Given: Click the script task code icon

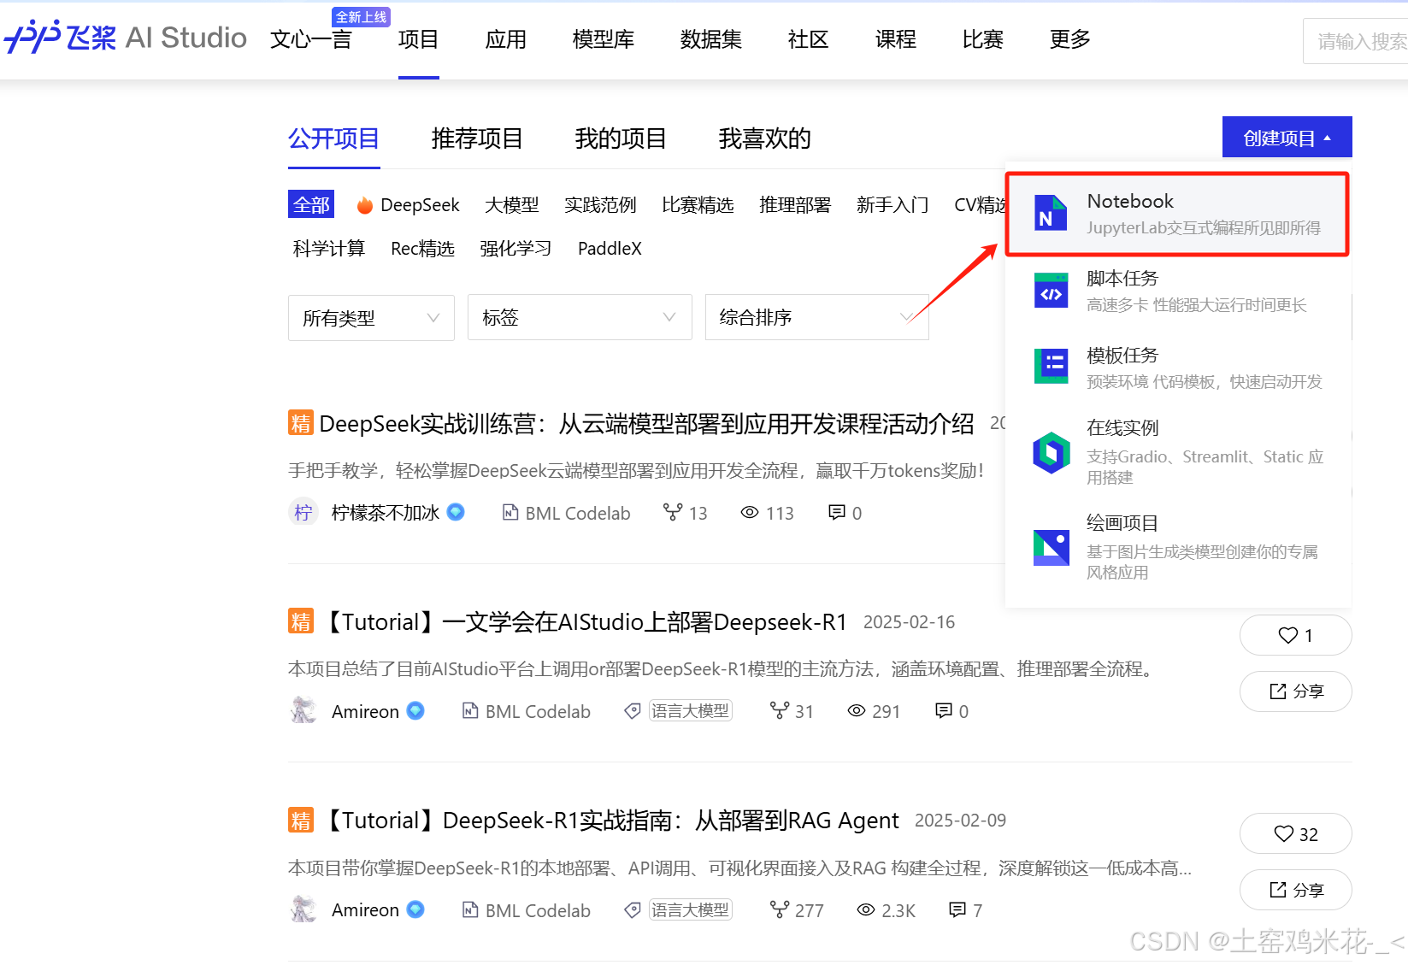Looking at the screenshot, I should coord(1051,291).
